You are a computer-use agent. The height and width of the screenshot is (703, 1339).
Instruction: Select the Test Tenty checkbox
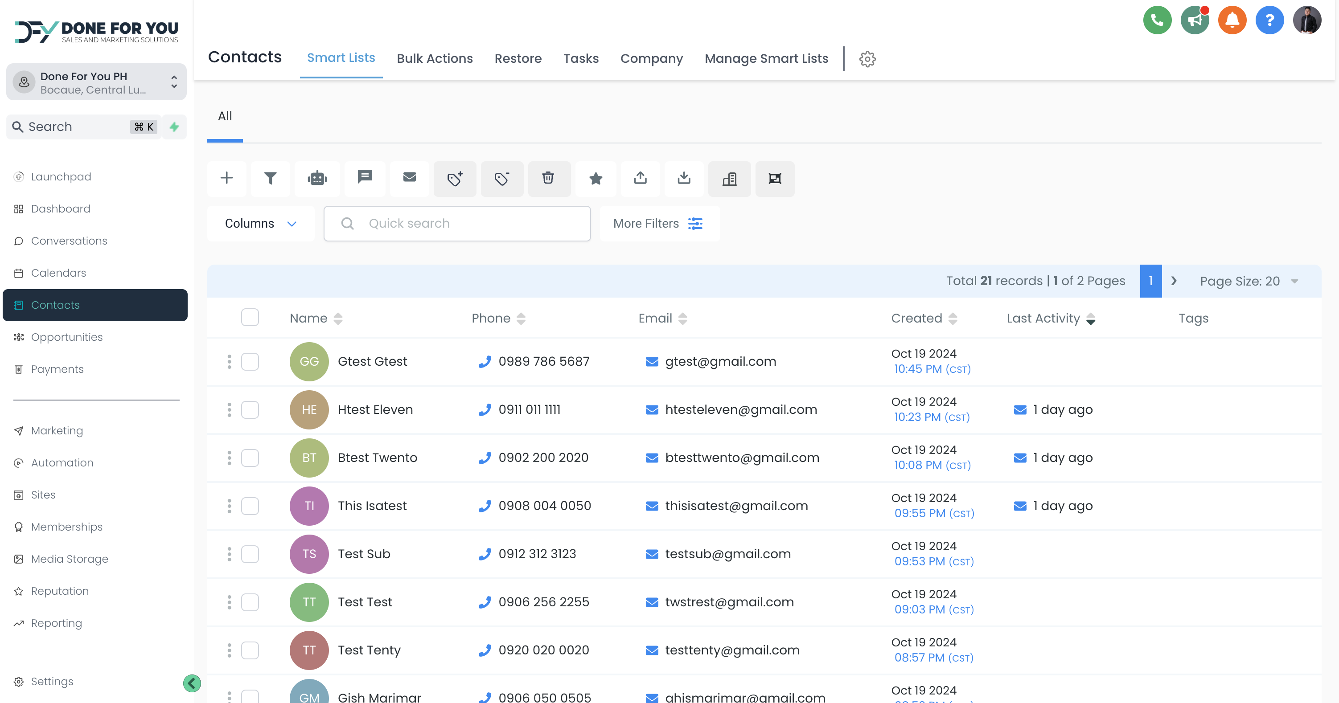[x=250, y=650]
